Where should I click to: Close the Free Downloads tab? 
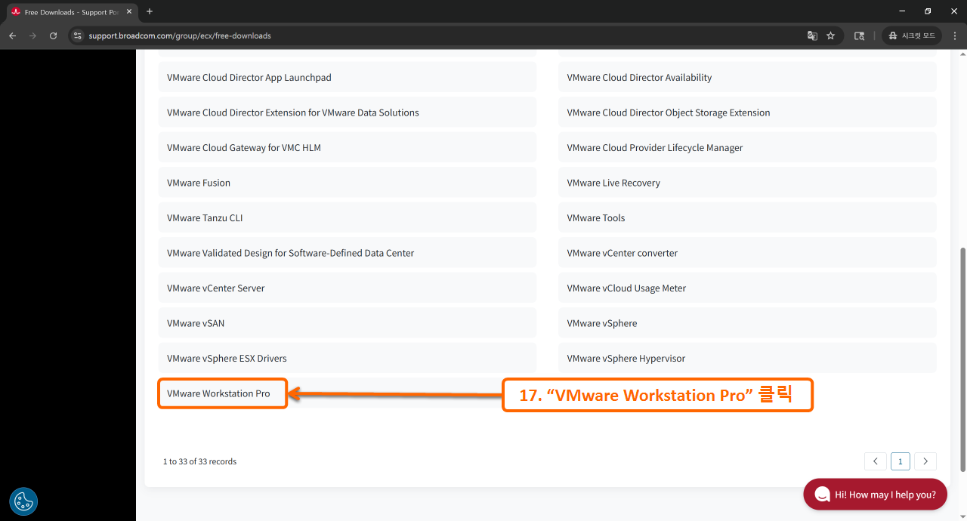click(127, 12)
